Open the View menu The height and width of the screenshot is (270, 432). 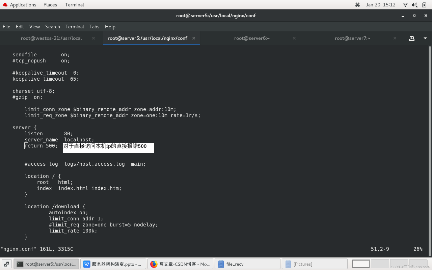(x=34, y=27)
